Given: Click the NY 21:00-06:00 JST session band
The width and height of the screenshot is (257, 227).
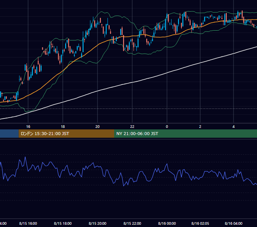Looking at the screenshot, I should (186, 134).
